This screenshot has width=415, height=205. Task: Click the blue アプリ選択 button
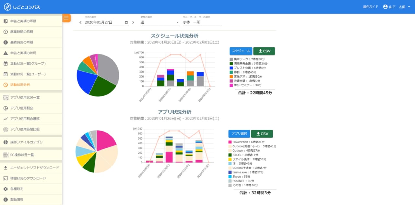click(x=239, y=134)
